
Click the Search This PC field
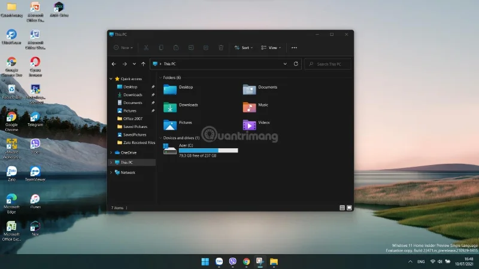point(328,64)
